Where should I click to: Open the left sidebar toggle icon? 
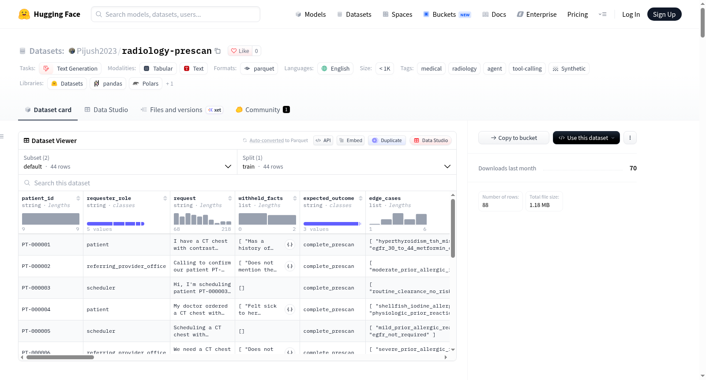(x=2, y=136)
